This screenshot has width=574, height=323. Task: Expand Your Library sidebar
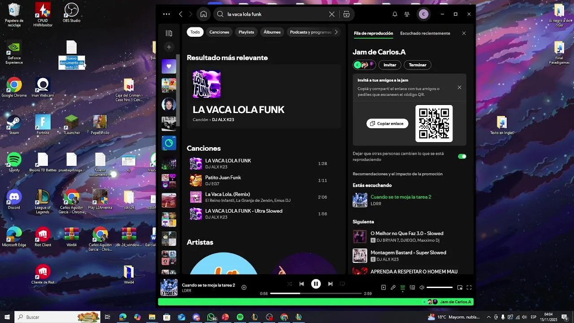(x=169, y=33)
